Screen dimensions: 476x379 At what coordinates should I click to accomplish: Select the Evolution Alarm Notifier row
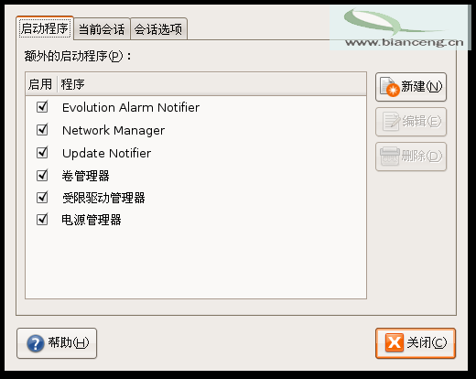[x=196, y=107]
